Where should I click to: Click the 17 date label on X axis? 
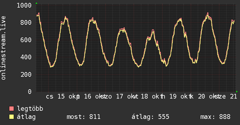119,97
